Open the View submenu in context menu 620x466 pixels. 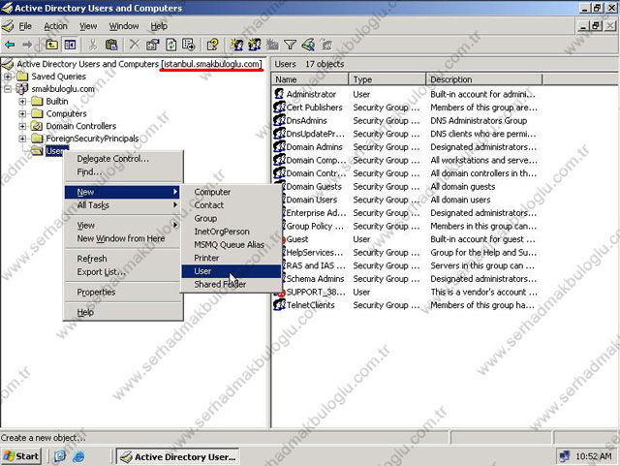click(x=123, y=226)
